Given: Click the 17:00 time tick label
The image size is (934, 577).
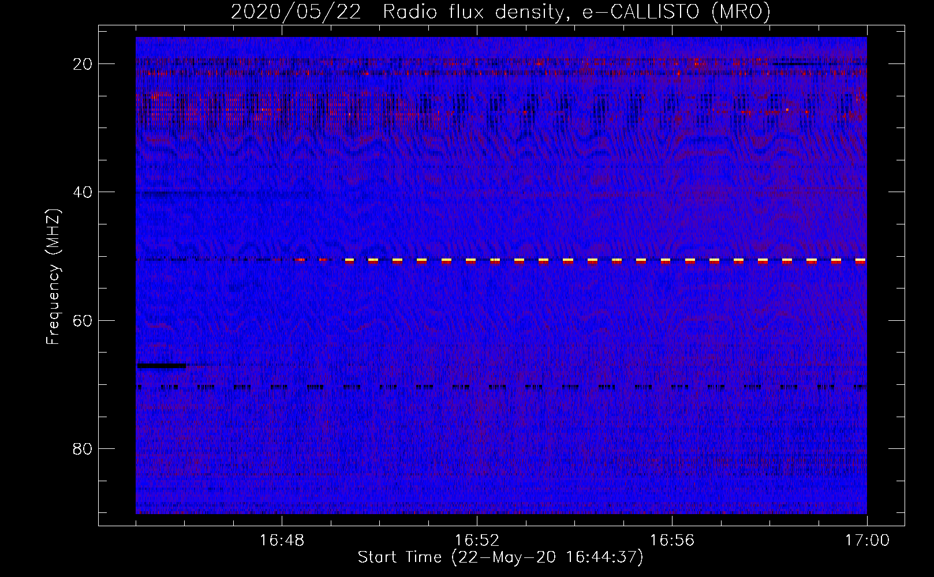Looking at the screenshot, I should (x=867, y=541).
